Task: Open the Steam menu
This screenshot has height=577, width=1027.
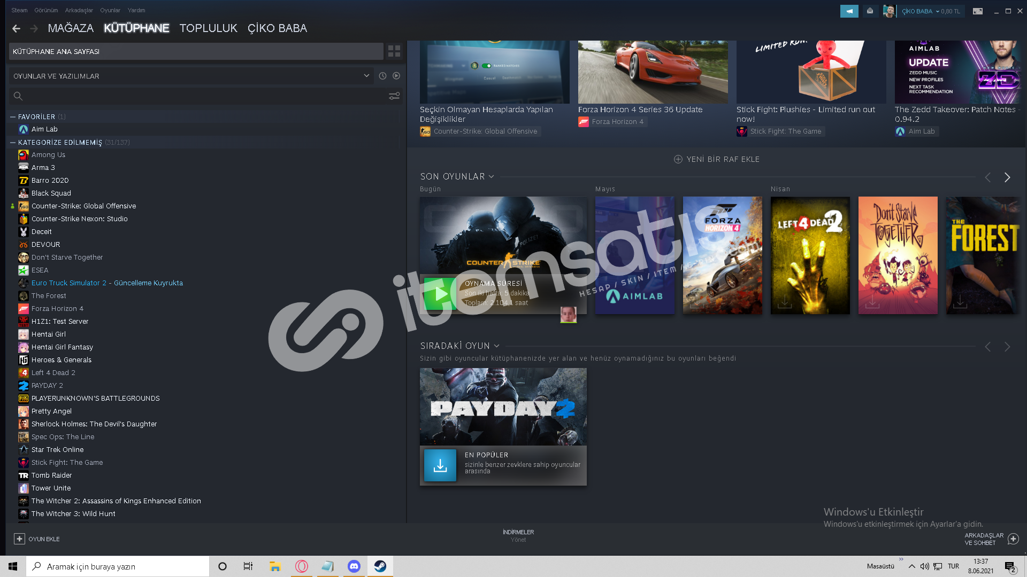Action: 19,10
